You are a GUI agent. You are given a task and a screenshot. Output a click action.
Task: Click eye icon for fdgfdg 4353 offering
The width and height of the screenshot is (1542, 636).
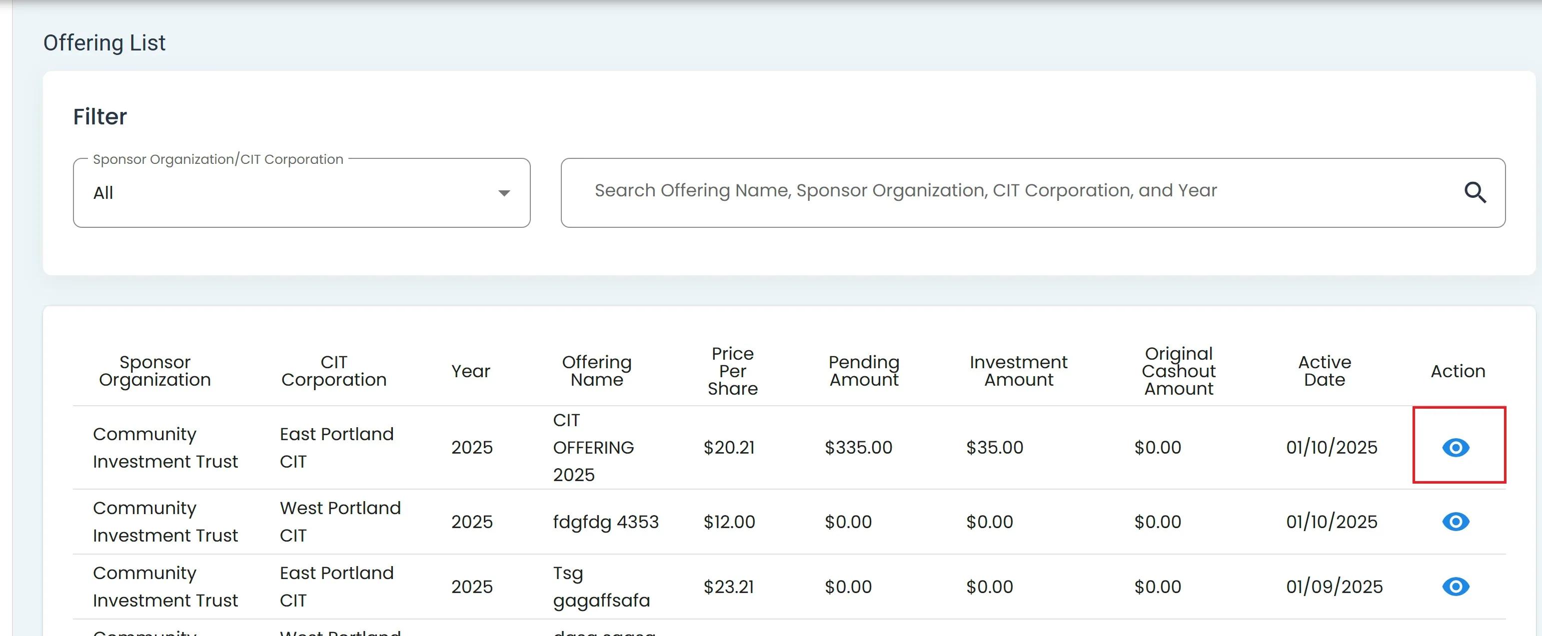click(1455, 522)
